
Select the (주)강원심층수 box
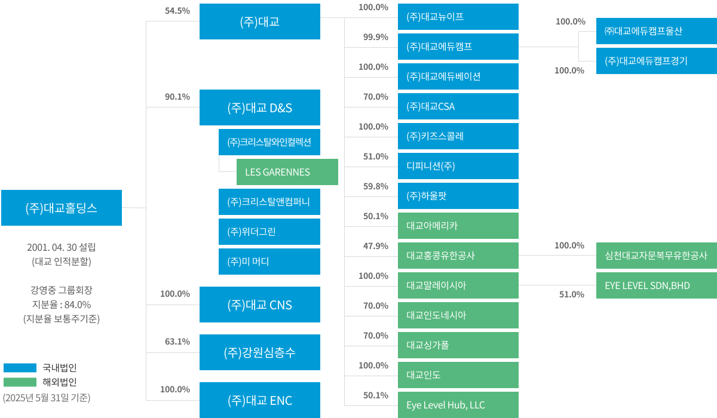click(260, 352)
